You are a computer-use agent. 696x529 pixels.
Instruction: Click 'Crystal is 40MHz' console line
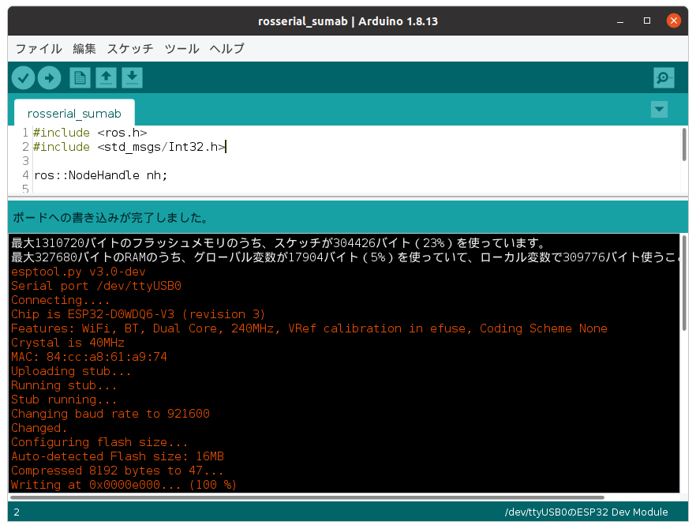click(68, 343)
